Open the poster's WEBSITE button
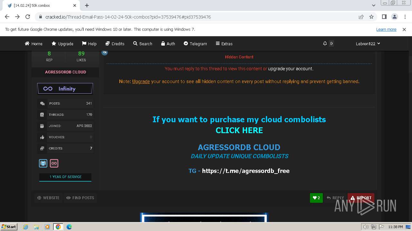 coord(48,198)
